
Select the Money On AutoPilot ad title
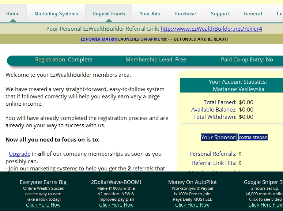pyautogui.click(x=192, y=182)
